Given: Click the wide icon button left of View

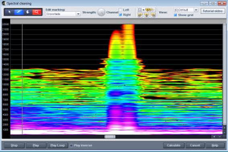Looking at the screenshot, I should point(146,10).
